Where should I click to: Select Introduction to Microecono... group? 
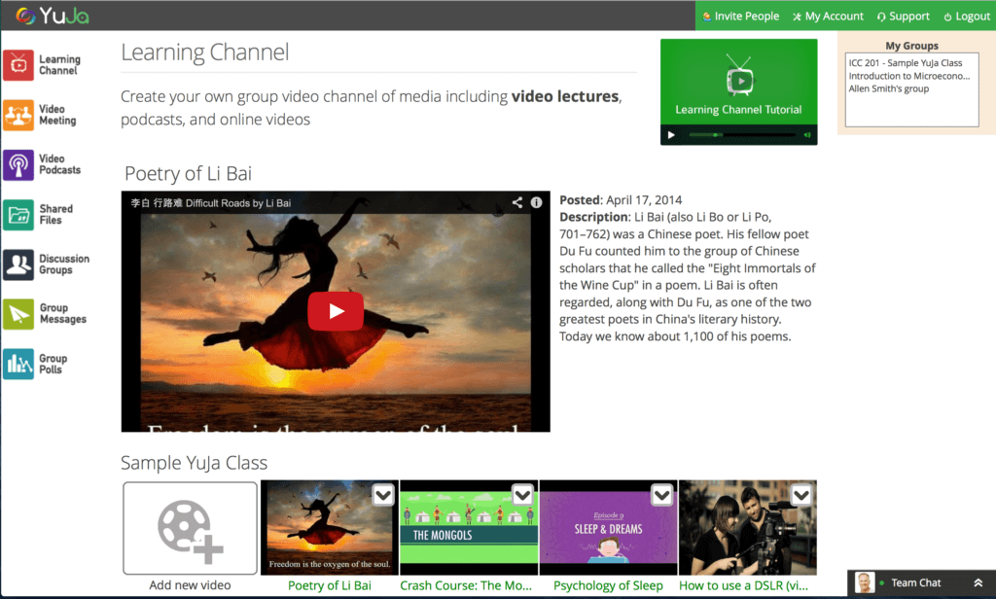tap(909, 76)
